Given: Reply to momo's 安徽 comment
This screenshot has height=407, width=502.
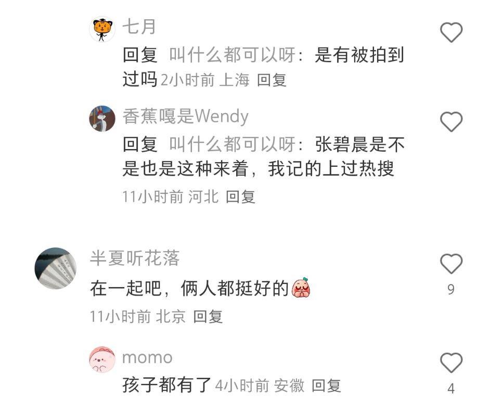Looking at the screenshot, I should click(x=327, y=386).
